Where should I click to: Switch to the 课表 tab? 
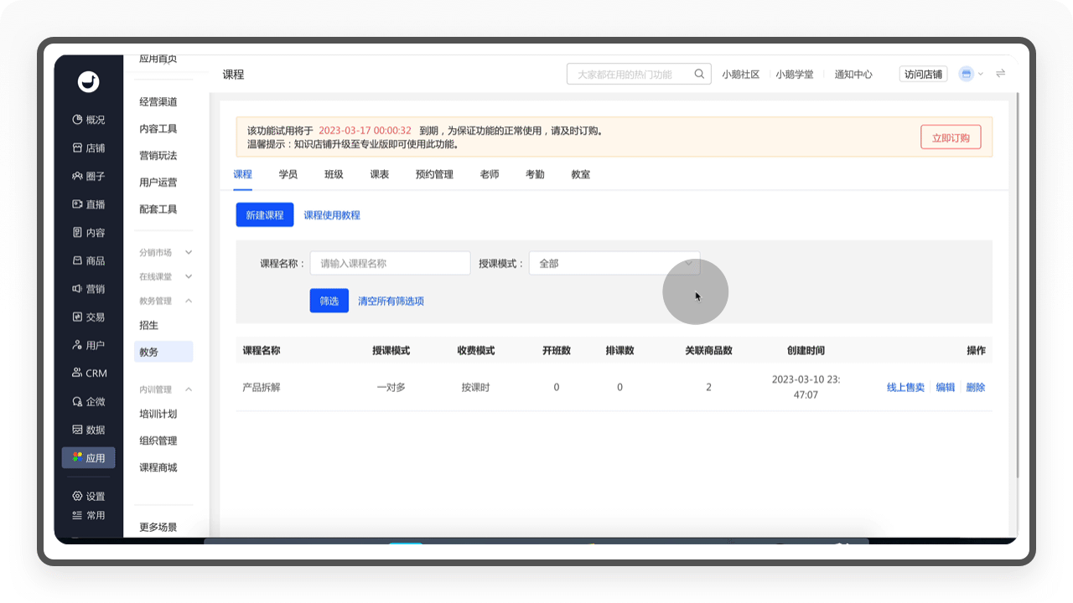point(379,174)
